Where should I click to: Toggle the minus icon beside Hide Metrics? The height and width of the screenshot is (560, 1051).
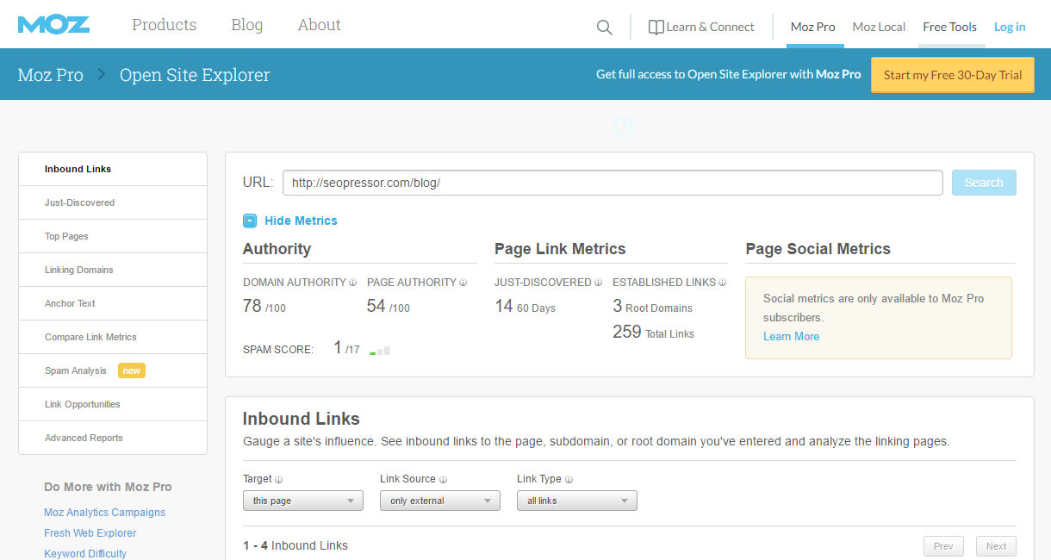point(250,221)
